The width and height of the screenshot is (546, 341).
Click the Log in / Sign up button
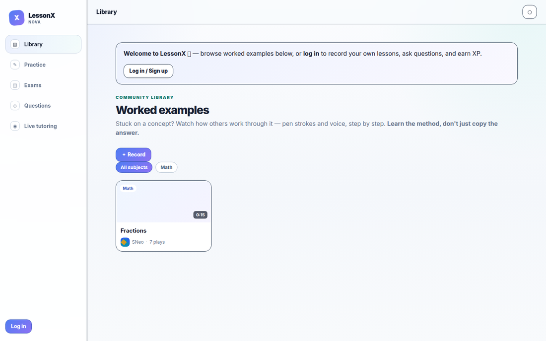tap(148, 71)
